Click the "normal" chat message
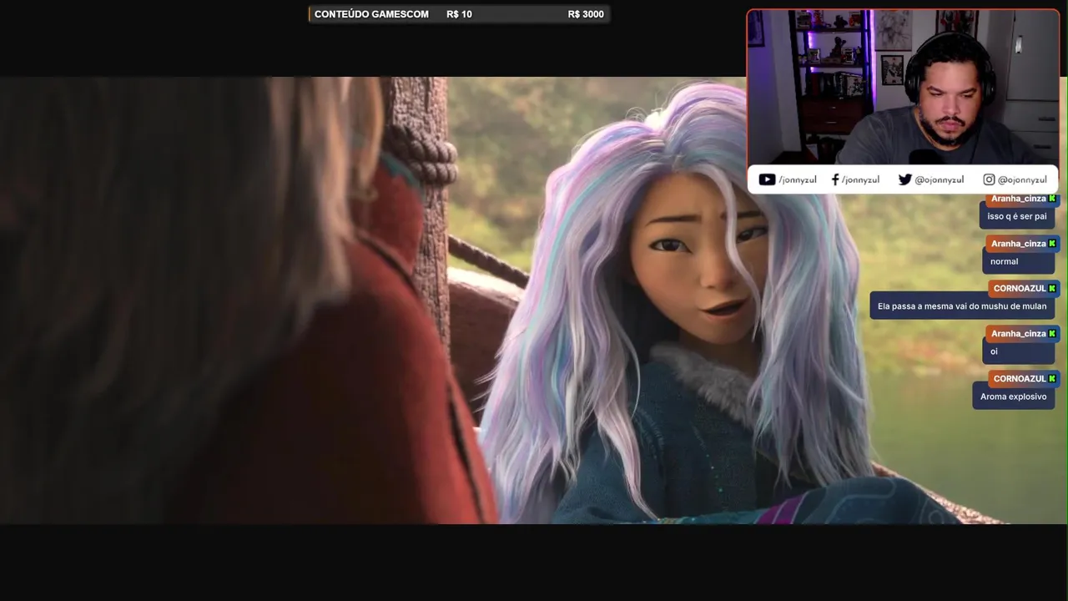Image resolution: width=1068 pixels, height=601 pixels. click(1019, 261)
